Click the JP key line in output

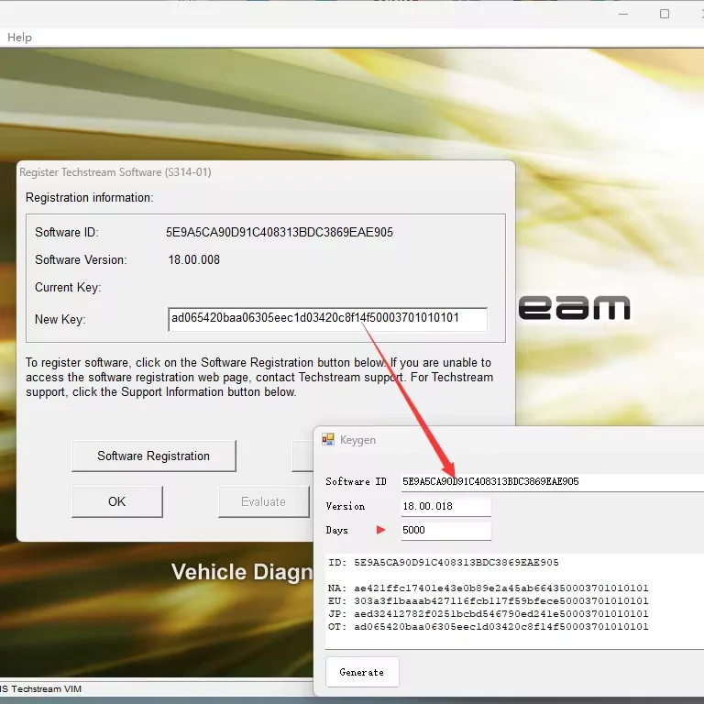488,614
